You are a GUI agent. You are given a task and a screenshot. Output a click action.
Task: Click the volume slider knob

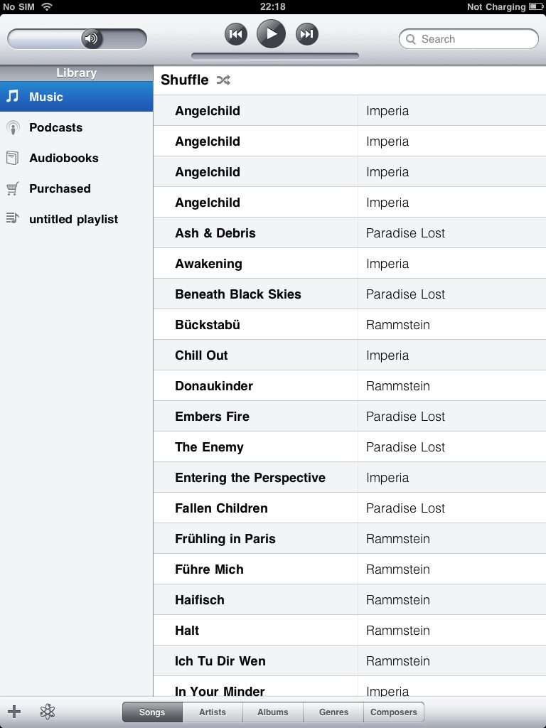tap(92, 38)
